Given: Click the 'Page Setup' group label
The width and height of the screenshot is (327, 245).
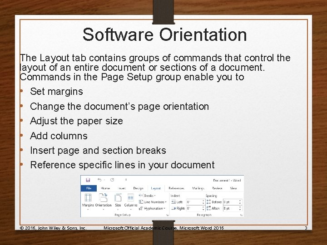Looking at the screenshot, I should (123, 215).
